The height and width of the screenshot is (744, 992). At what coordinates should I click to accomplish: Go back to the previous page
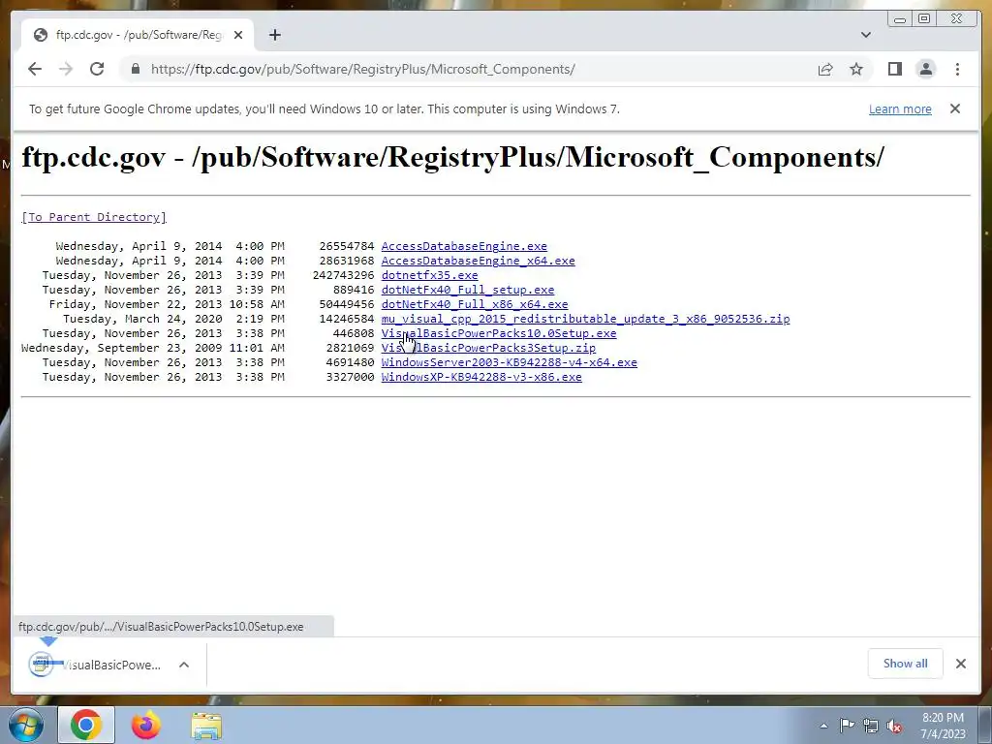(35, 69)
